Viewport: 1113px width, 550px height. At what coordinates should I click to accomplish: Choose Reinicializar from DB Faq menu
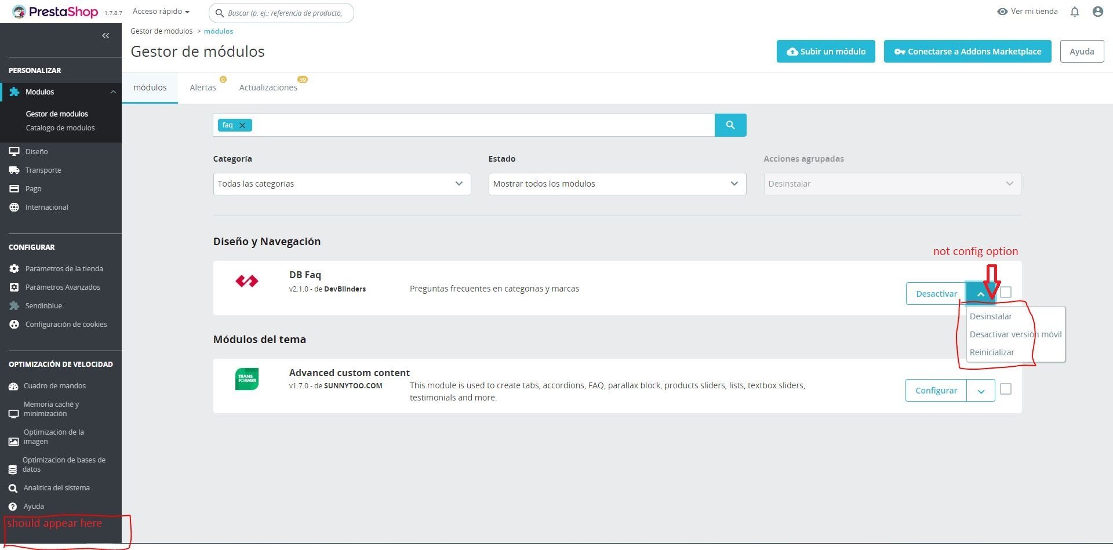coord(992,352)
